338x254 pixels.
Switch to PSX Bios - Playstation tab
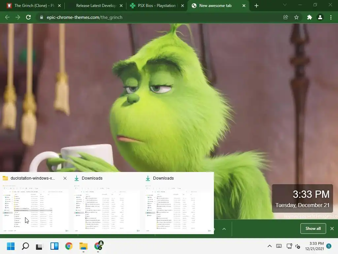tap(157, 6)
